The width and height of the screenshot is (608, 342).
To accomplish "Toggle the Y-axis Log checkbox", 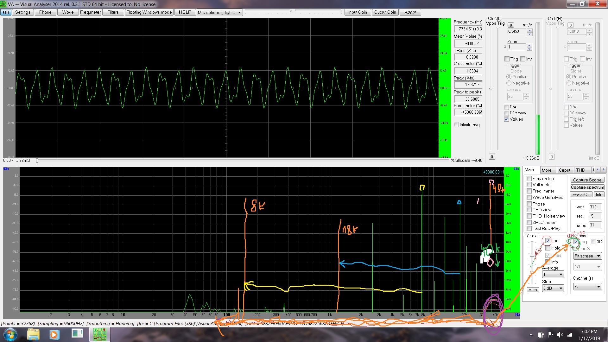I will point(548,241).
